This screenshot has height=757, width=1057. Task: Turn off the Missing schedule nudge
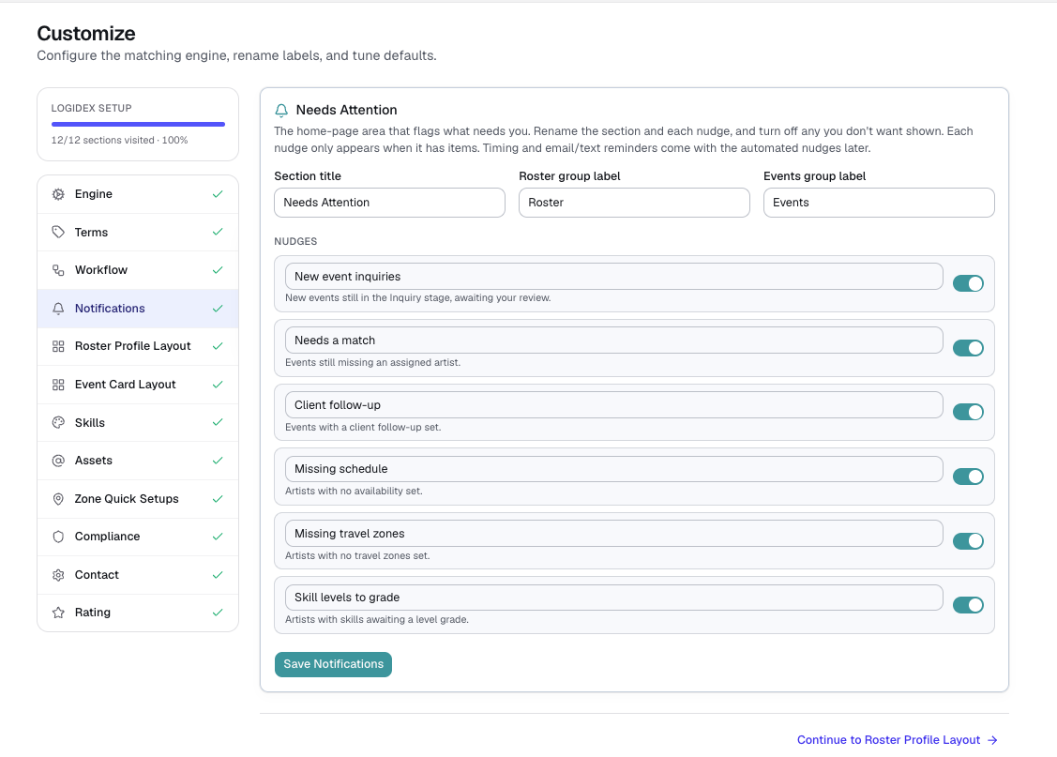point(968,477)
